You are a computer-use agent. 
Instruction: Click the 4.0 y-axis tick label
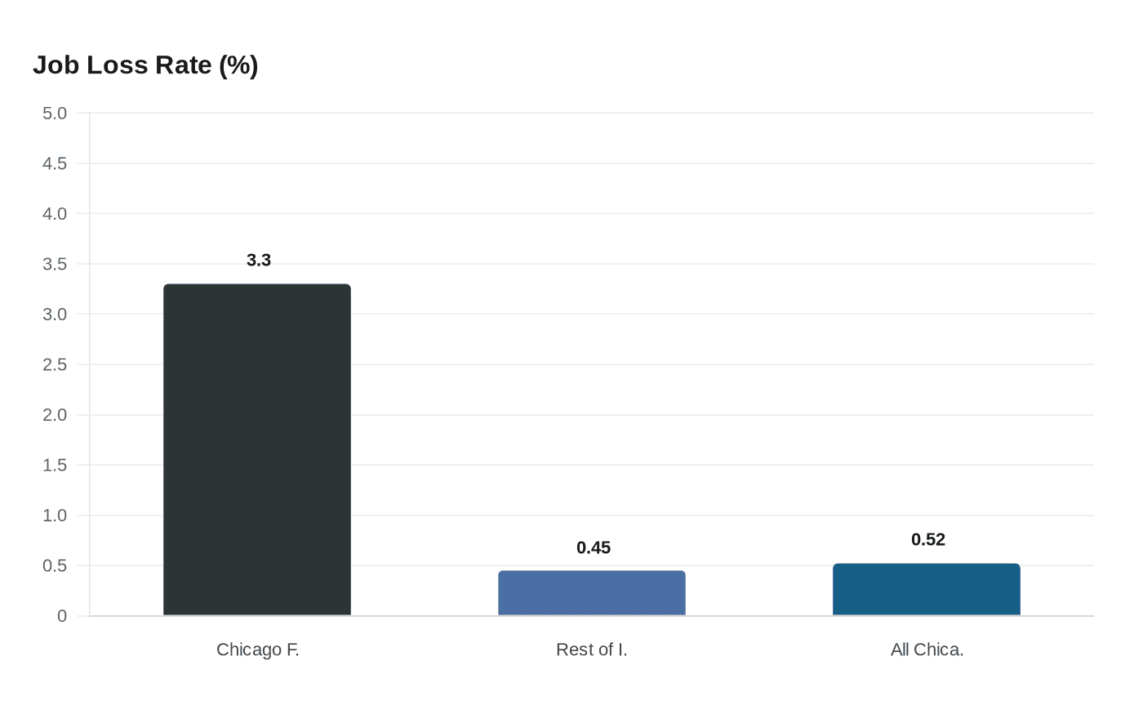tap(55, 214)
